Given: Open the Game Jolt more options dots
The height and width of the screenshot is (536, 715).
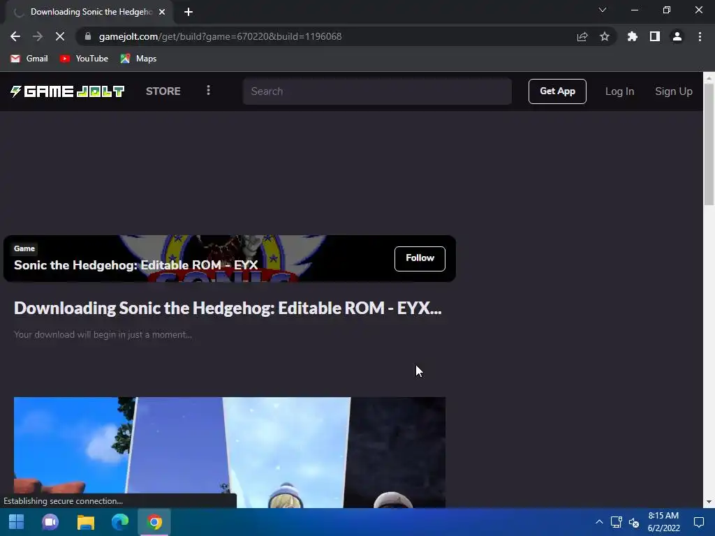Looking at the screenshot, I should (208, 90).
